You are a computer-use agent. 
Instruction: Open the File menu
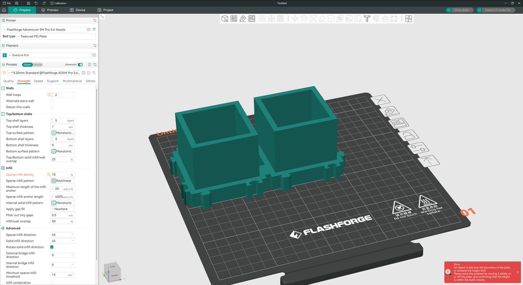[7, 3]
